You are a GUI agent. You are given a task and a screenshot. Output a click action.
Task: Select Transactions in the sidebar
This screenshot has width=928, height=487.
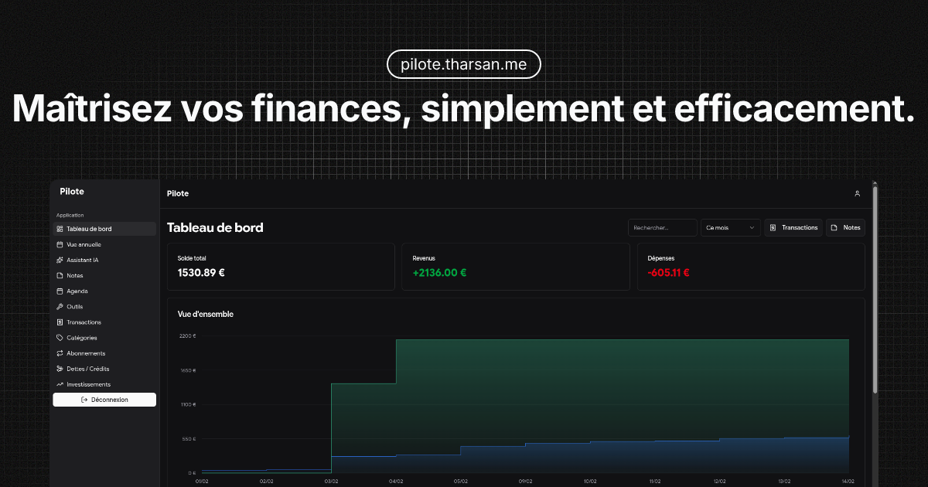(x=84, y=322)
